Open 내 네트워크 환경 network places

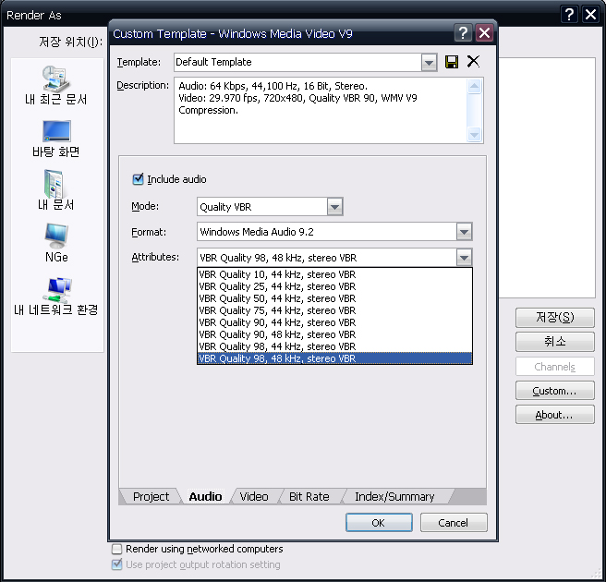(x=56, y=297)
